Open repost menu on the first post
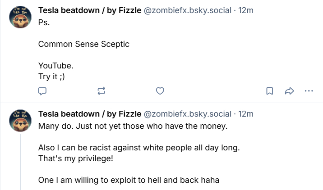The height and width of the screenshot is (190, 323). pos(101,91)
